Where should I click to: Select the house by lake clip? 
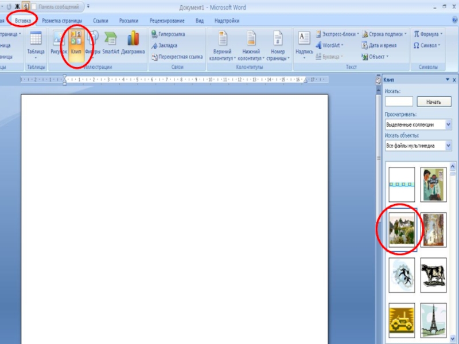coord(402,230)
